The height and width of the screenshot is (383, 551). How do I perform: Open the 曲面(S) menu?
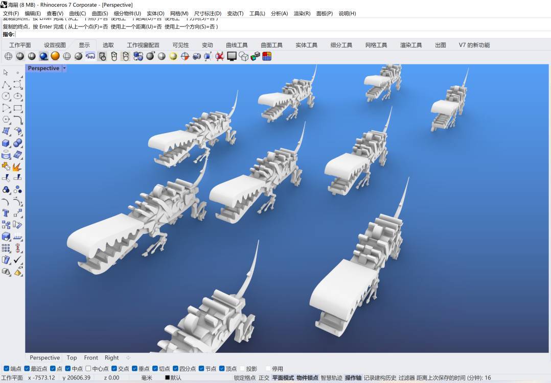pyautogui.click(x=100, y=13)
